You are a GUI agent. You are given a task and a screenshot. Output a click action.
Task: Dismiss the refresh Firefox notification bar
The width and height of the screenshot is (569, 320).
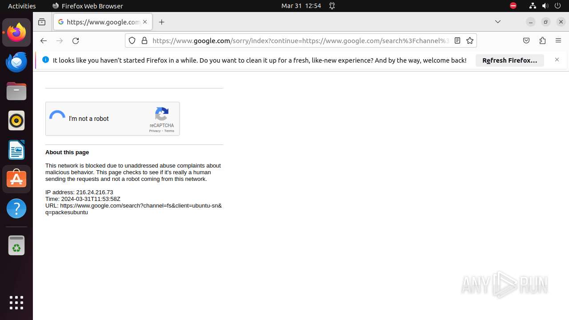(x=557, y=60)
